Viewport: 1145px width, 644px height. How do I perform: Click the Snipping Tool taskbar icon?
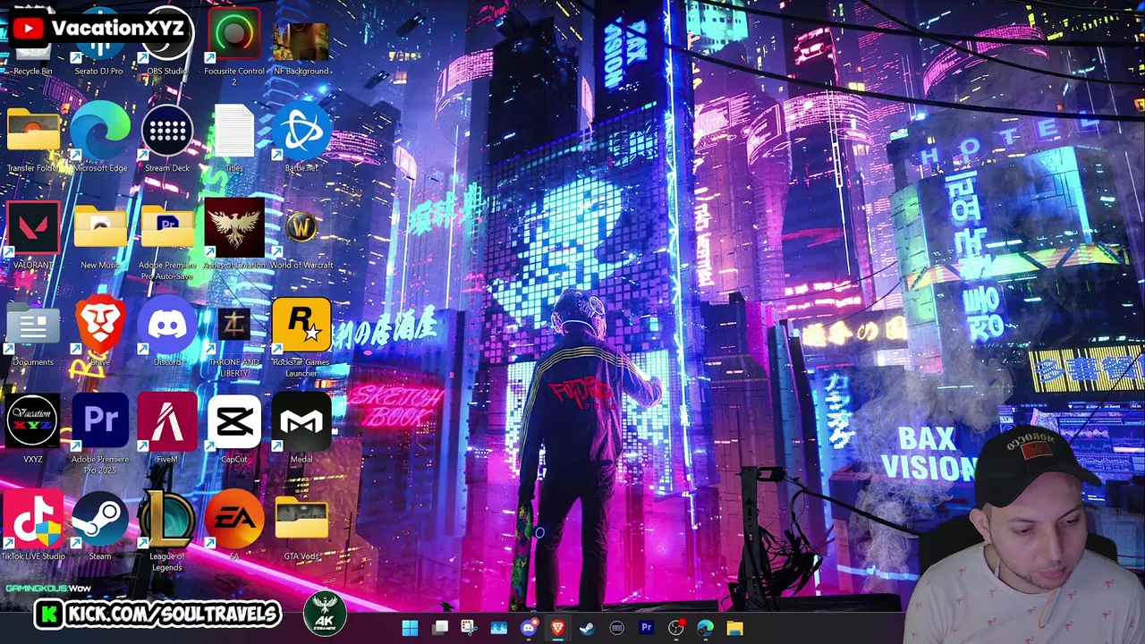(470, 628)
